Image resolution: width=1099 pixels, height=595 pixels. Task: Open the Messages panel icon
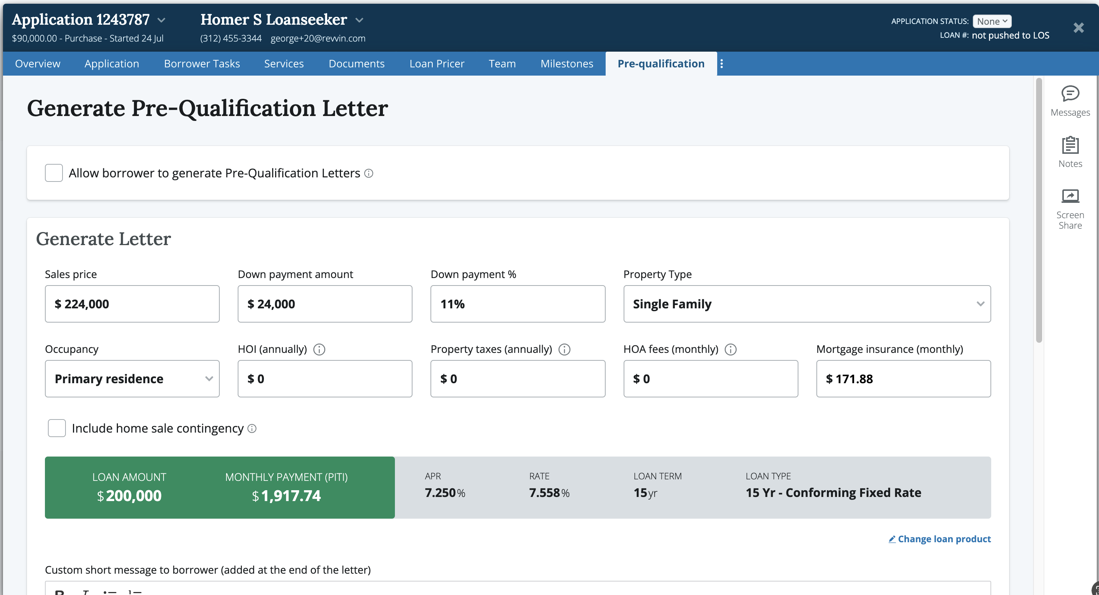click(x=1070, y=94)
